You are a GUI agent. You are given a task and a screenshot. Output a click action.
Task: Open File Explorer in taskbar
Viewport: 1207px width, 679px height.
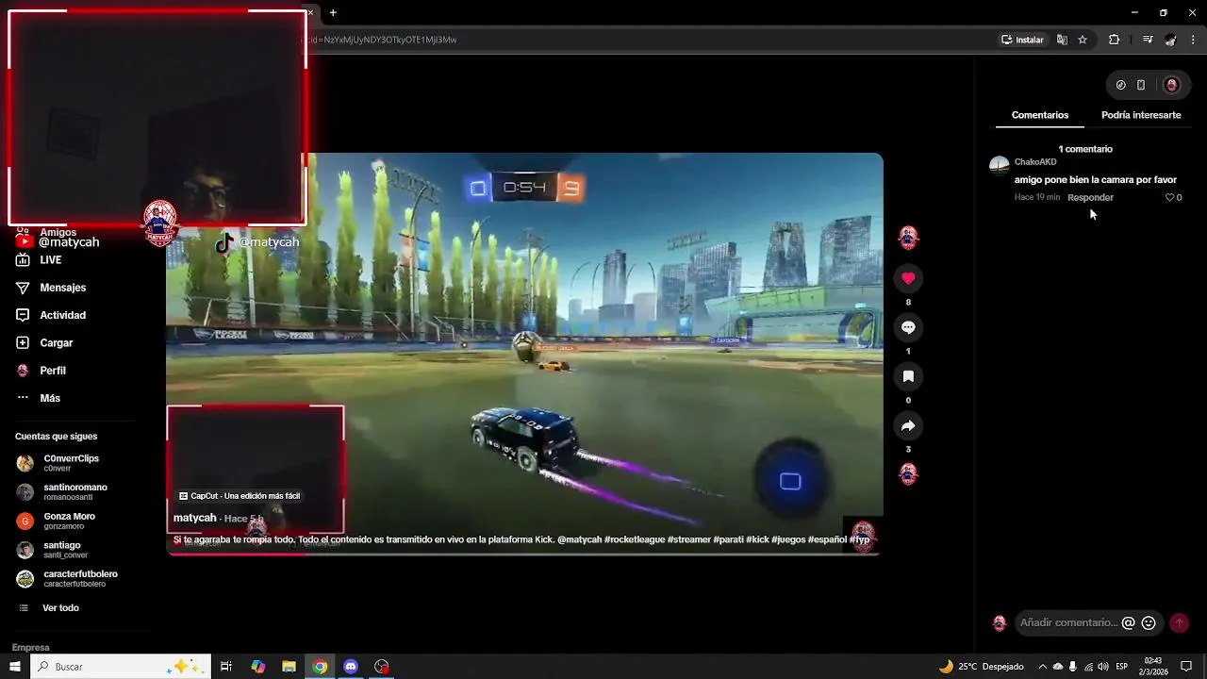coord(289,667)
